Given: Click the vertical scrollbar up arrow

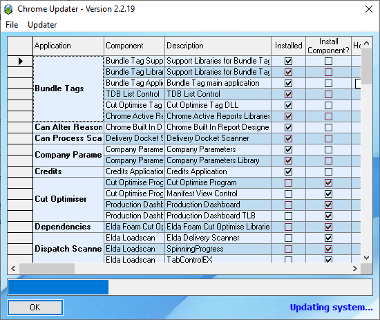Looking at the screenshot, I should pyautogui.click(x=366, y=43).
